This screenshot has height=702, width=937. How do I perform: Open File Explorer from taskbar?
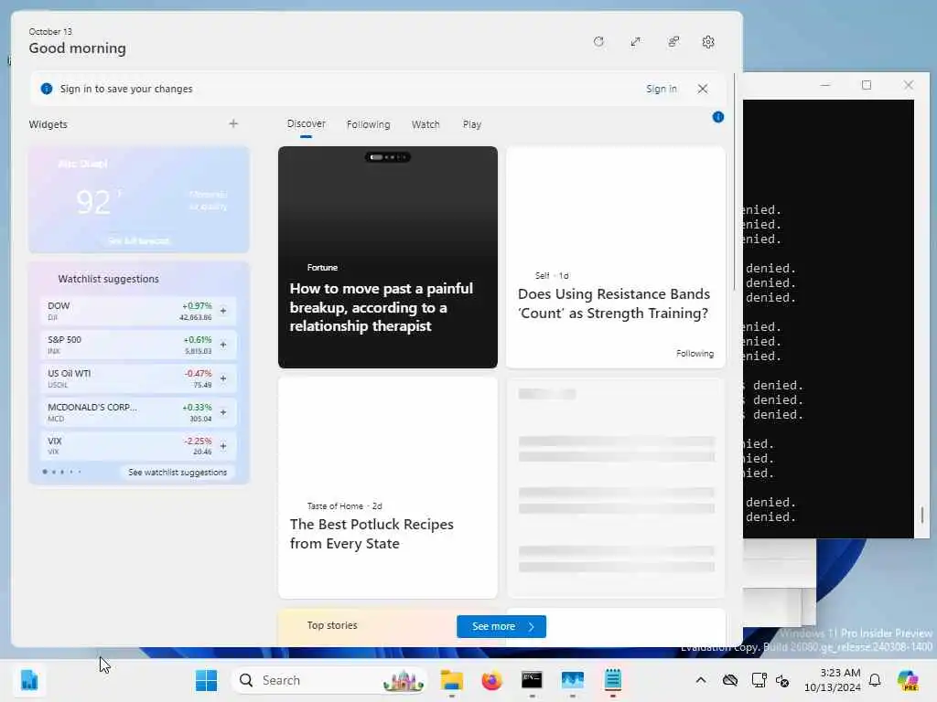452,680
